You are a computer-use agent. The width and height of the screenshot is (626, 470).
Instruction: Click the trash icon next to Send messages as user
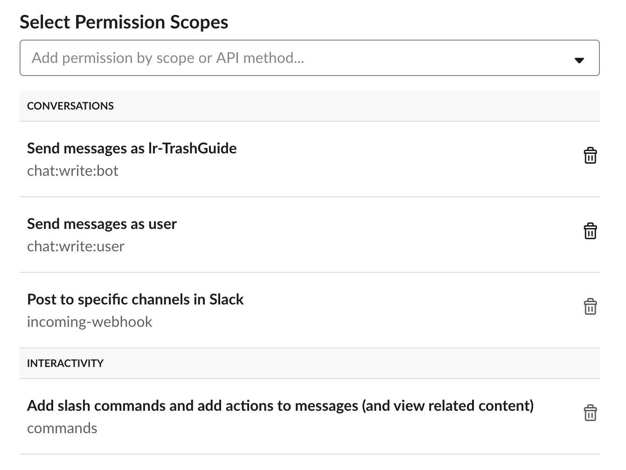[x=590, y=231]
